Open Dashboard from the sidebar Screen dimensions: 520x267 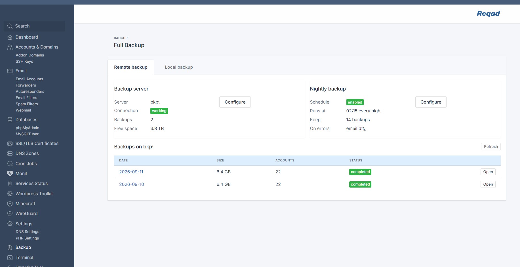(27, 37)
